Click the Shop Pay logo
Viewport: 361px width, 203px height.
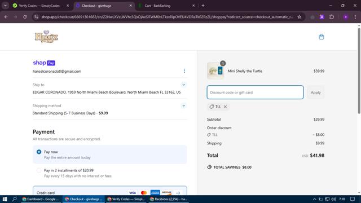tap(44, 63)
